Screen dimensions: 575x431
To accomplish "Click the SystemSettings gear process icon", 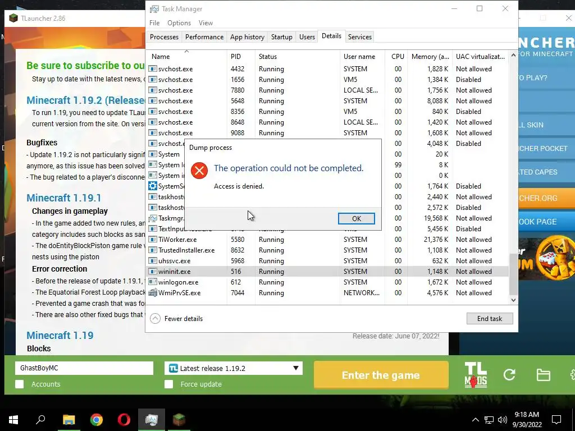I will 153,186.
